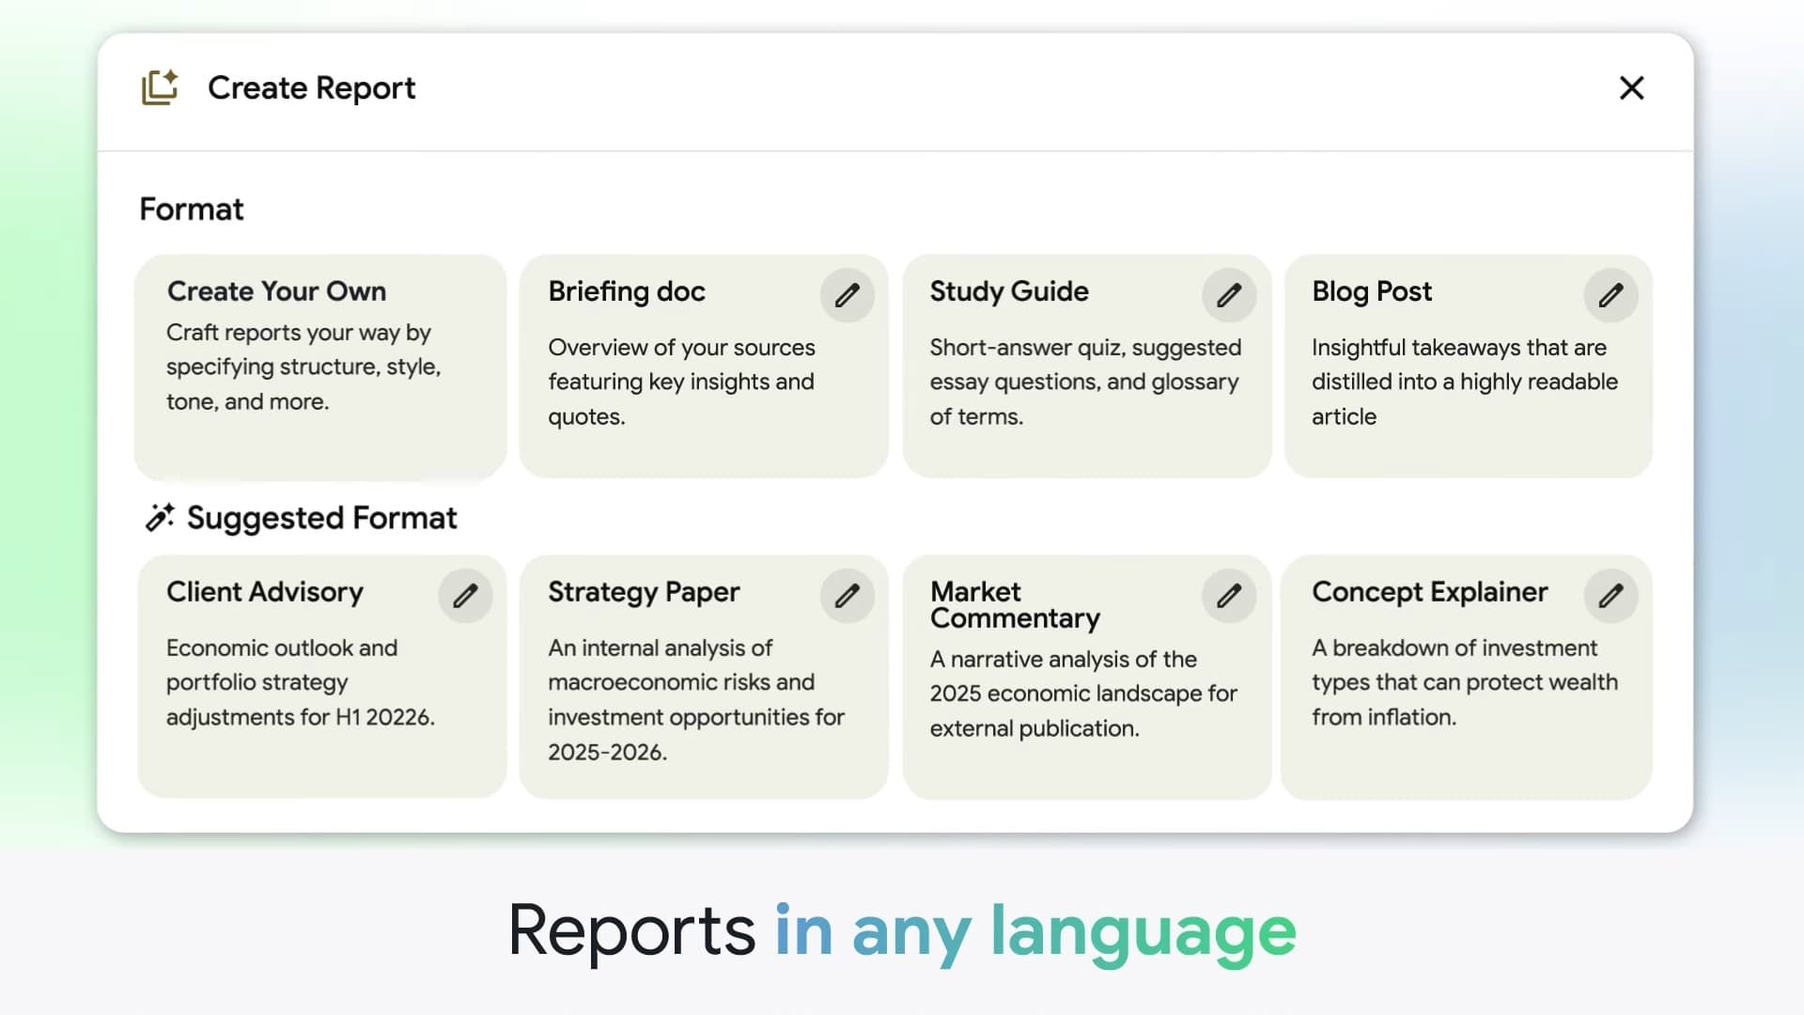Open Blog Post edit pencil icon
1804x1015 pixels.
point(1610,295)
